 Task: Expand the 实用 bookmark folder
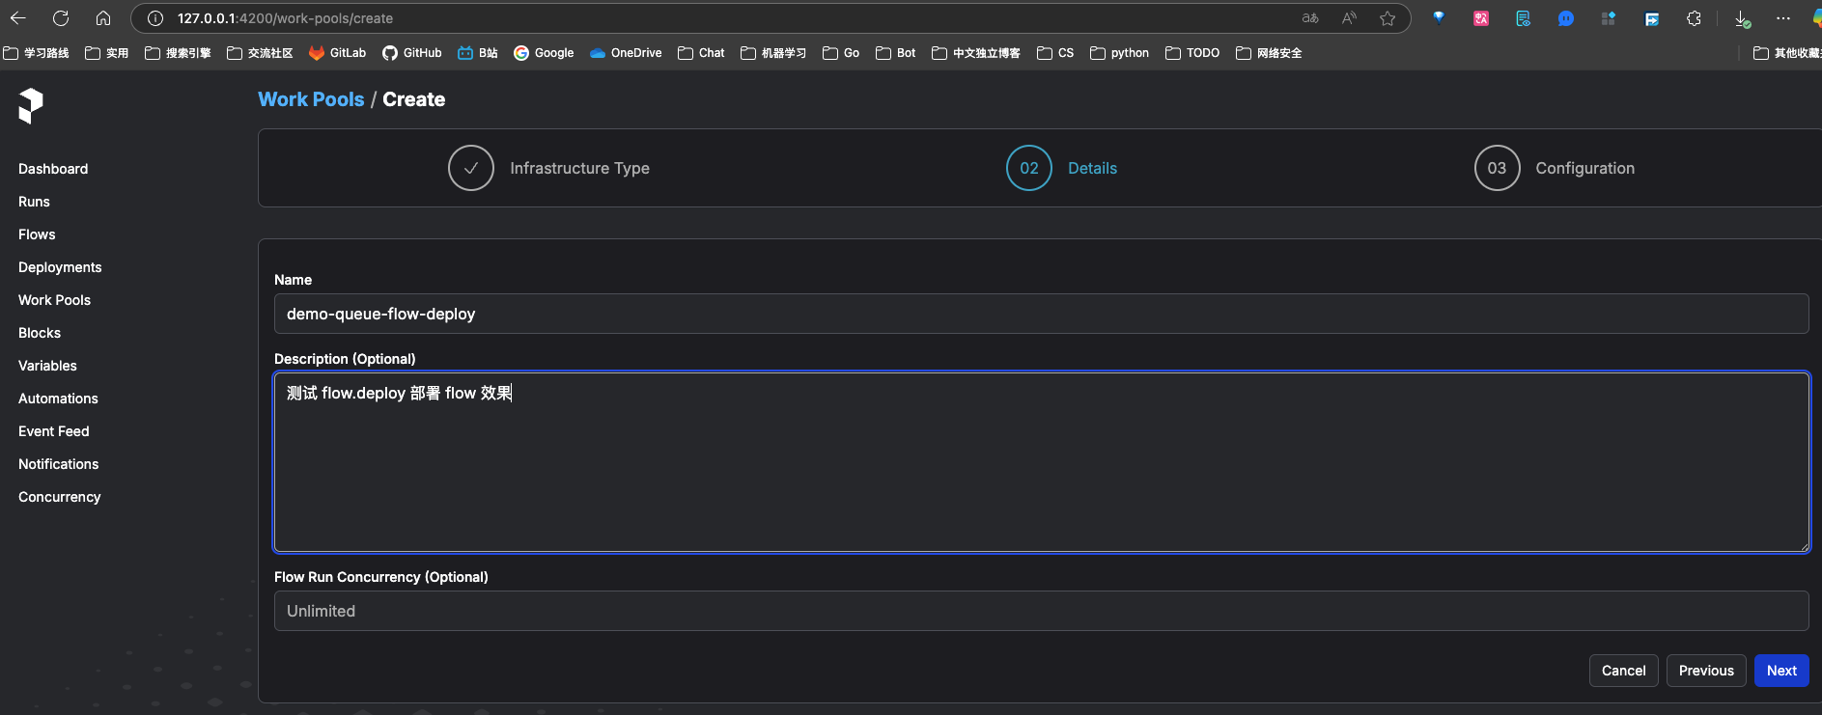107,53
